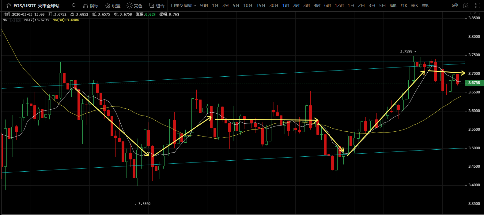Viewport: 484px width, 215px height.
Task: Select the 12时 interval
Action: point(339,5)
